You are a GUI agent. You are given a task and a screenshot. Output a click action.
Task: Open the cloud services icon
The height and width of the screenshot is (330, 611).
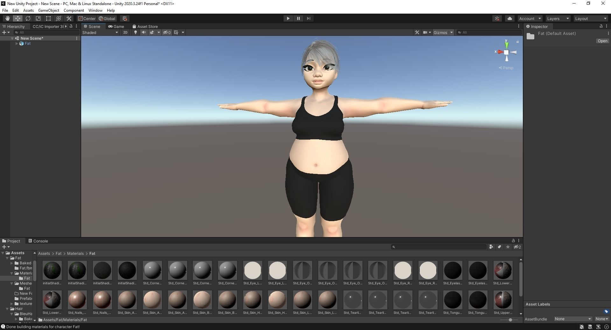point(509,18)
